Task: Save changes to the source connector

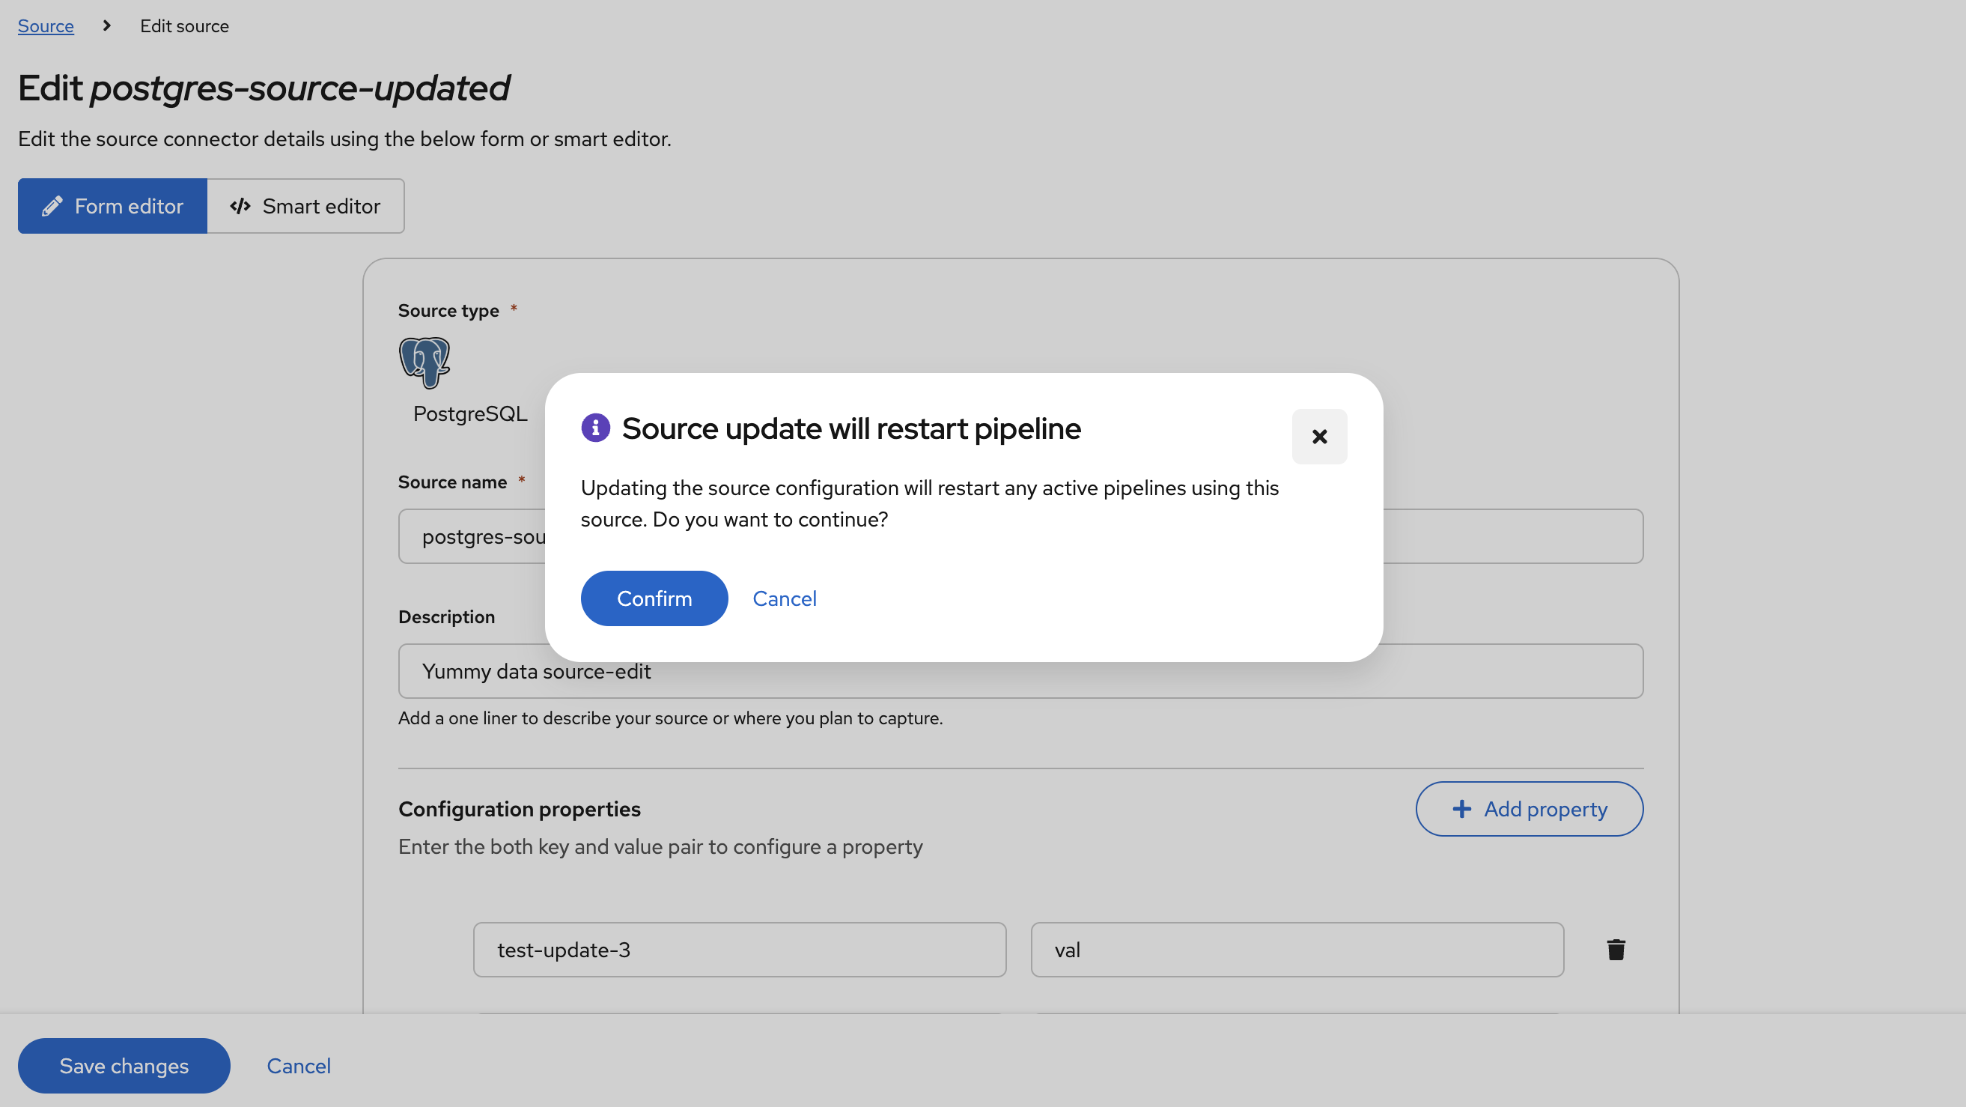Action: (124, 1065)
